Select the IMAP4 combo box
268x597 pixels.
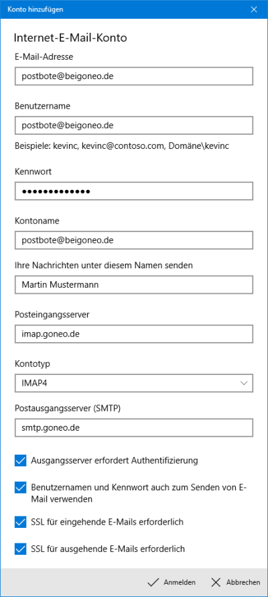tap(134, 383)
